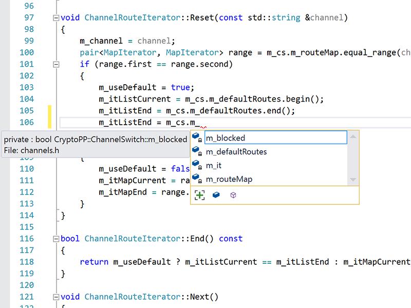Collapse the ChannelRouteIterator::Next function
411x308 pixels.
(56, 297)
